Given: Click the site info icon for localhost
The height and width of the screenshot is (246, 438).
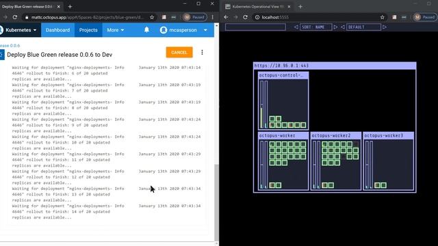Looking at the screenshot, I should pyautogui.click(x=257, y=17).
